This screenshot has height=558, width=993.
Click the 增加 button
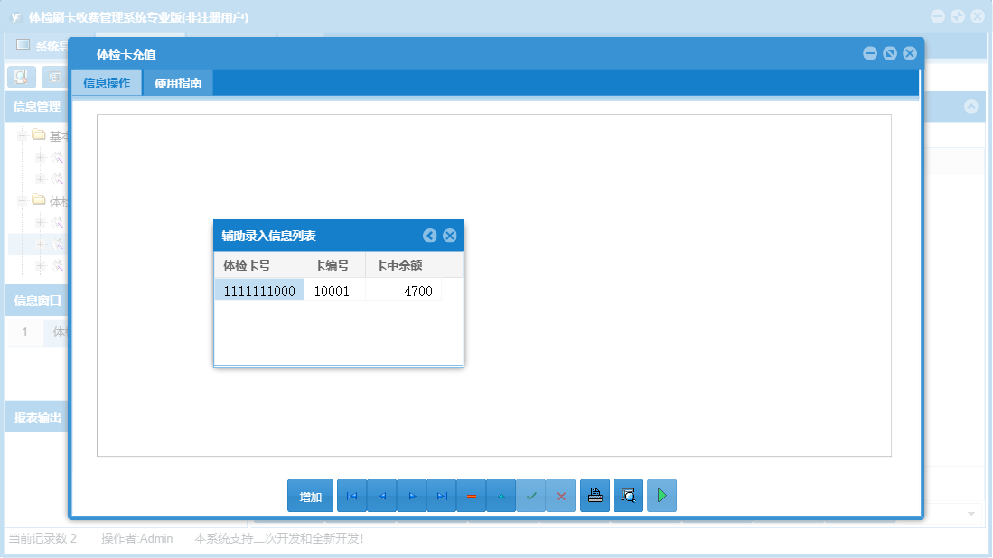[x=310, y=496]
